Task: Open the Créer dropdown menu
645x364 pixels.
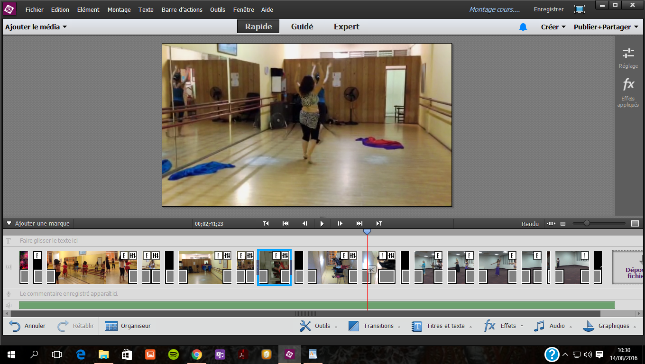Action: [553, 27]
